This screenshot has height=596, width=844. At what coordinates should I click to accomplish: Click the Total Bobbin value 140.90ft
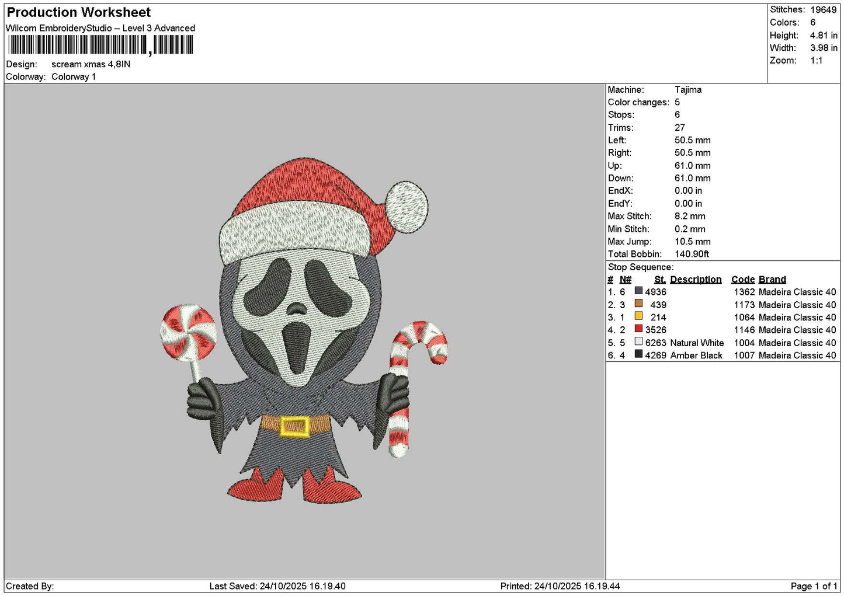(x=692, y=255)
